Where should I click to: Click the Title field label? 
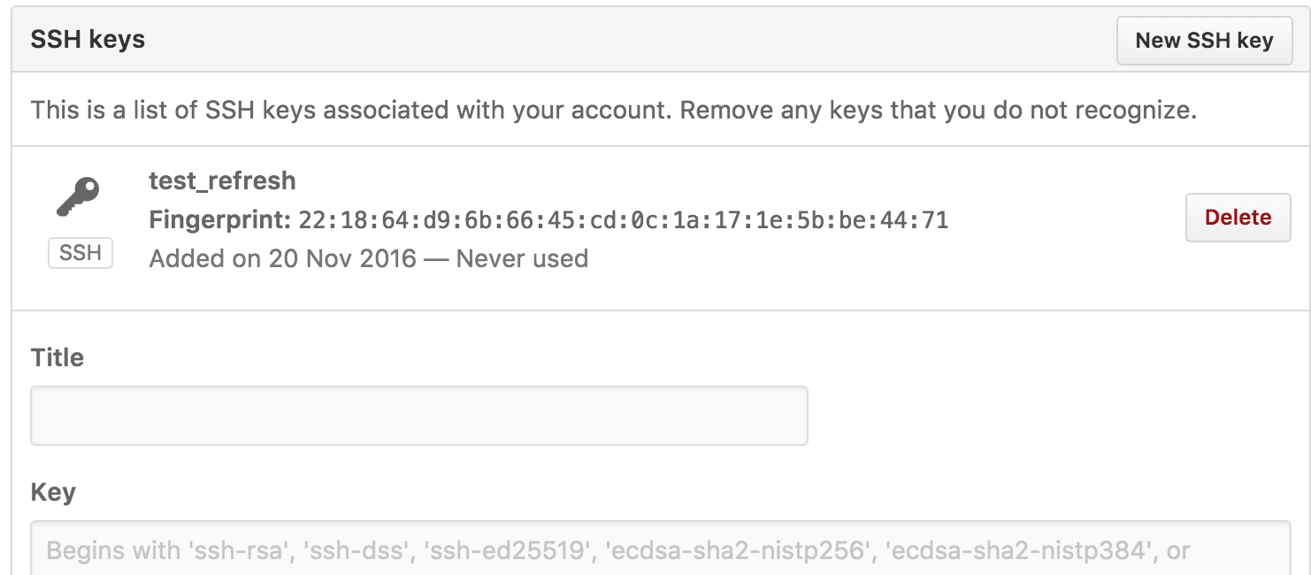click(57, 357)
